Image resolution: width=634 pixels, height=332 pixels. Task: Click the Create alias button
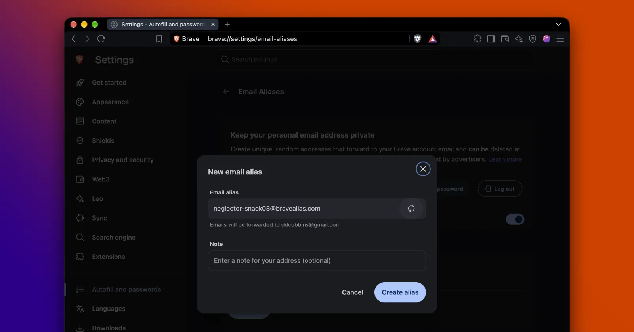coord(400,292)
